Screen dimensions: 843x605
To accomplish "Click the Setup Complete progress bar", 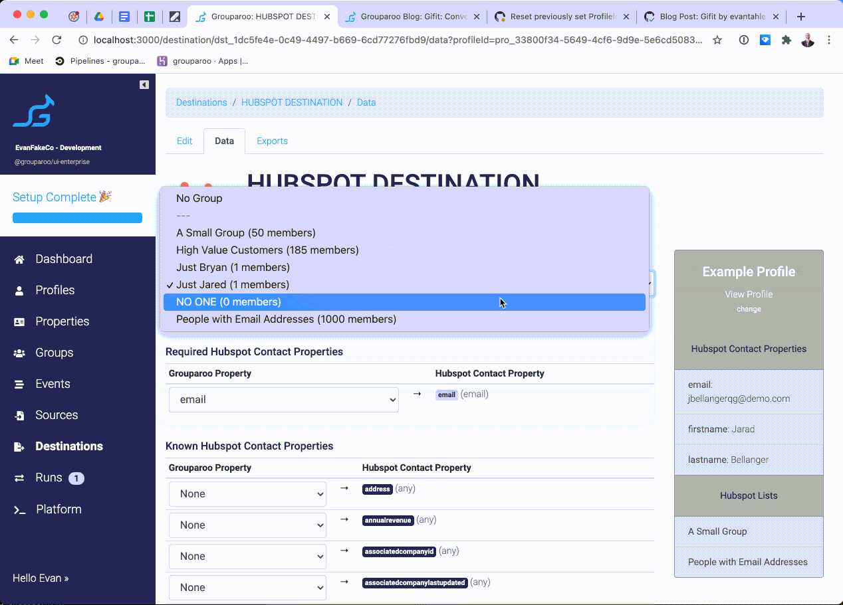I will point(77,218).
